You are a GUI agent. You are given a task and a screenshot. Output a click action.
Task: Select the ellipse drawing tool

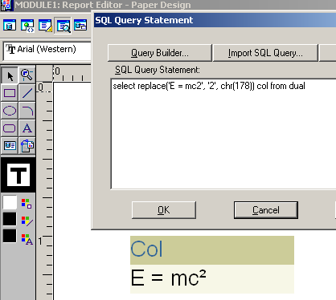[10, 111]
